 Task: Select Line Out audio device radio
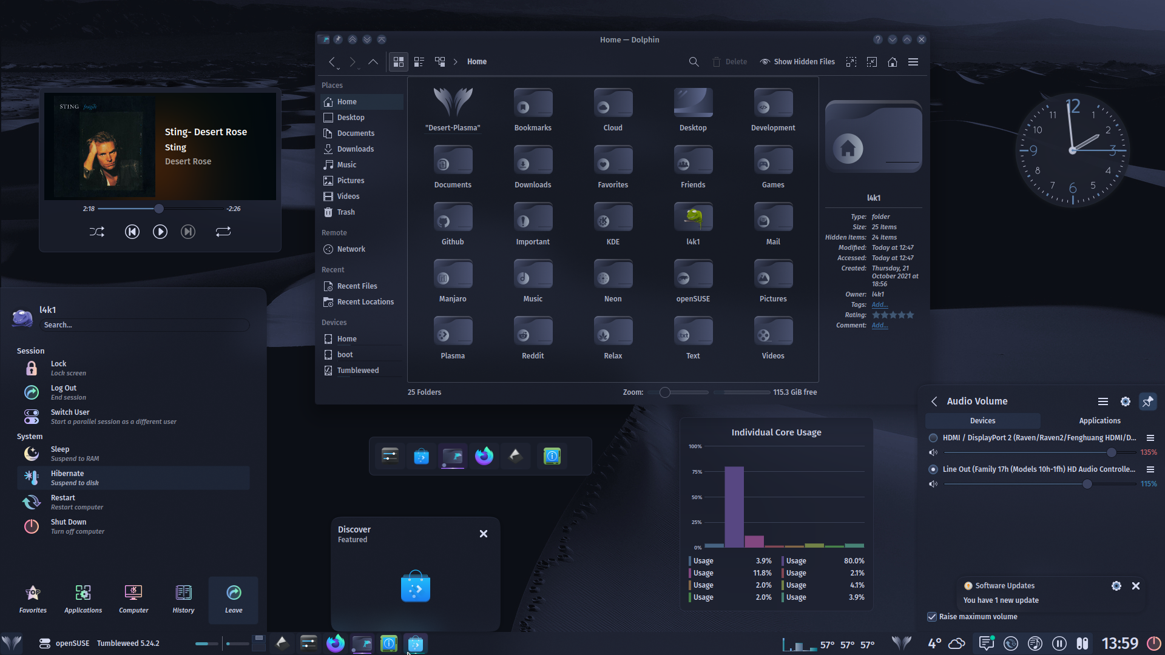point(933,469)
